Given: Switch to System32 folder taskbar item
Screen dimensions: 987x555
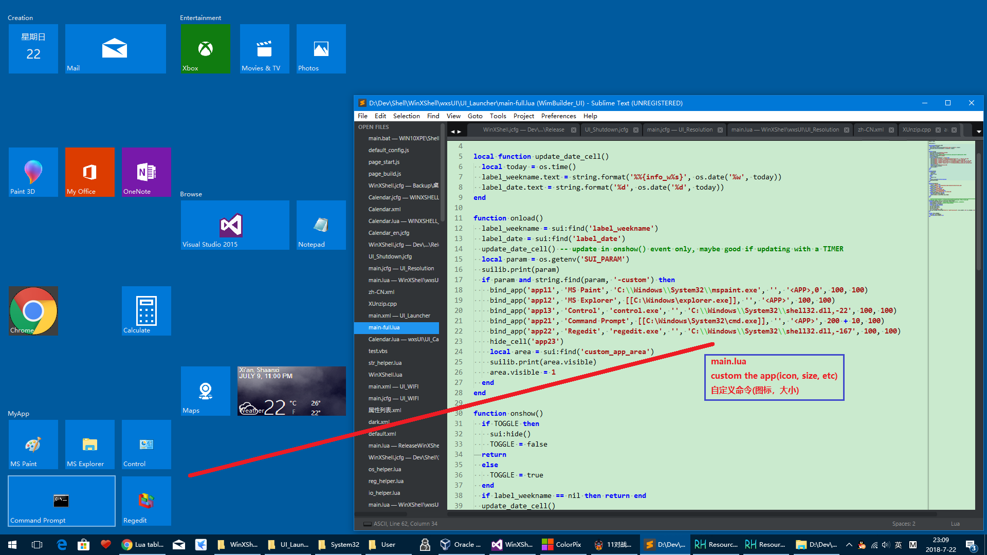Looking at the screenshot, I should click(338, 545).
